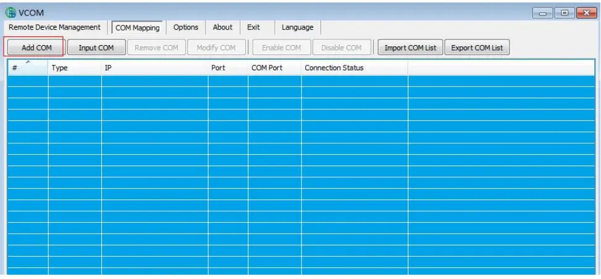Screen dimensions: 601x279
Task: Sort by the Type column header
Action: click(x=75, y=68)
